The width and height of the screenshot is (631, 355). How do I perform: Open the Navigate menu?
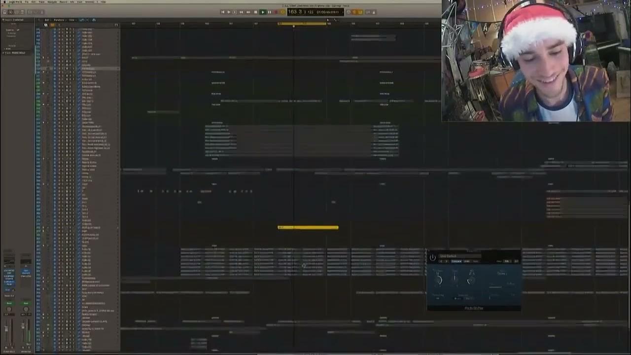(x=52, y=2)
